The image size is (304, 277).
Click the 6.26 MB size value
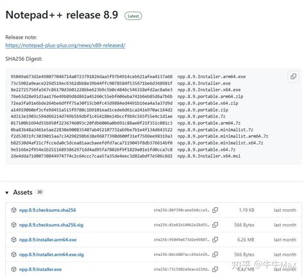pos(246,240)
